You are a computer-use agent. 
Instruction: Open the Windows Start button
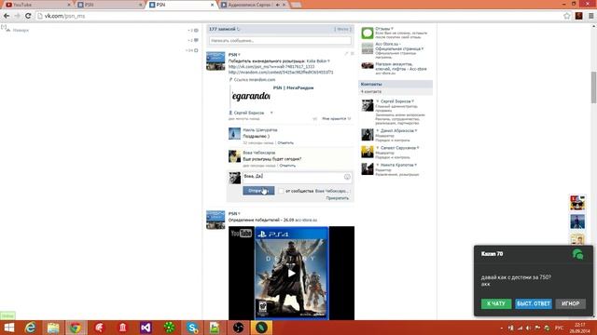pos(8,328)
